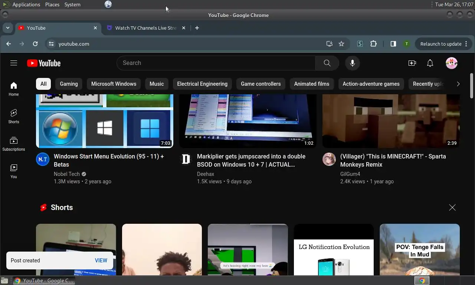
Task: Select the Microsoft Windows filter chip
Action: point(114,84)
